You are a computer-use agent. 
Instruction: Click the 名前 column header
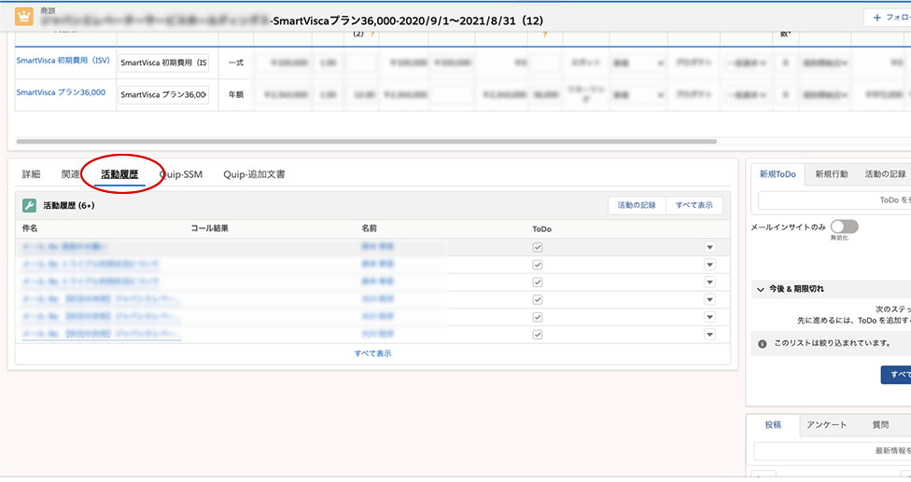coord(369,228)
